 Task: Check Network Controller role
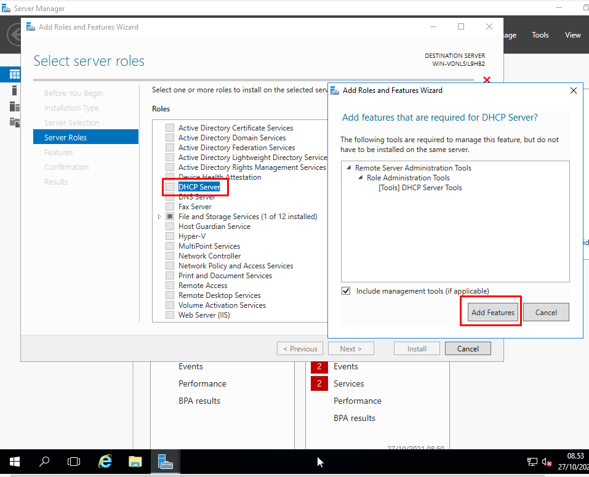[x=170, y=256]
